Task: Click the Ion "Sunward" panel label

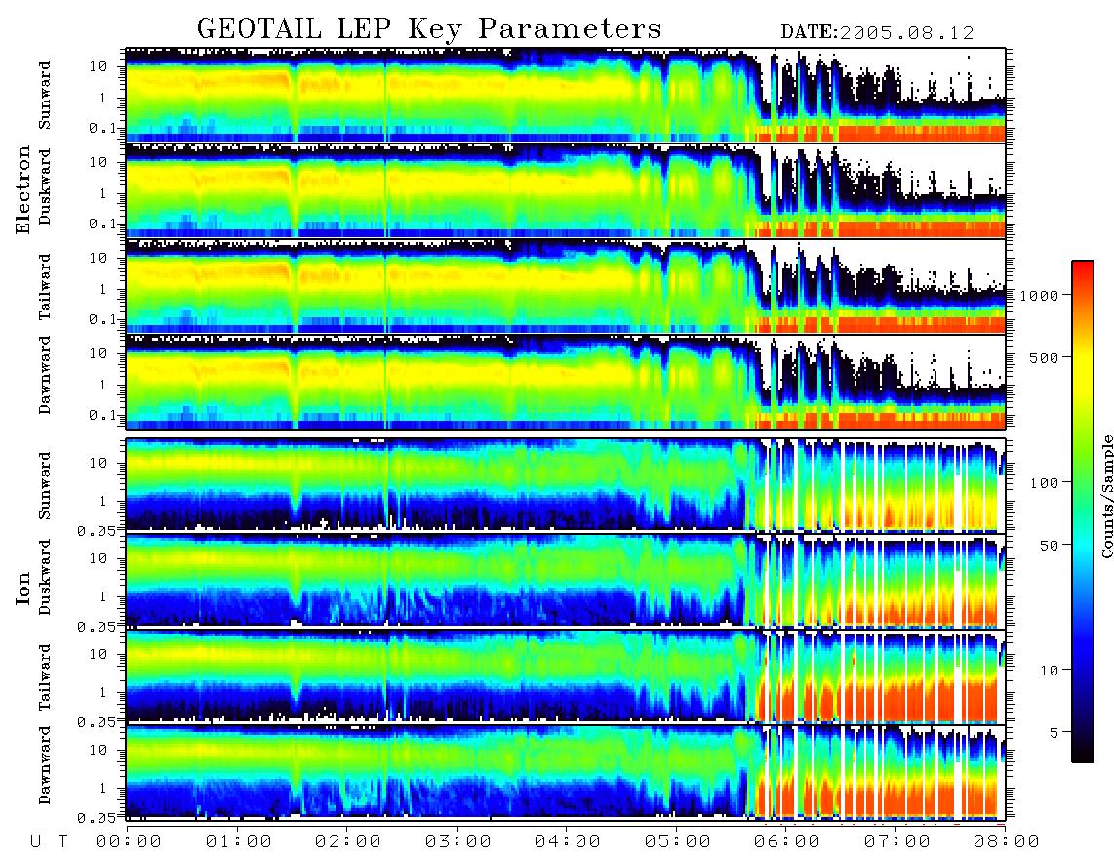Action: coord(45,485)
